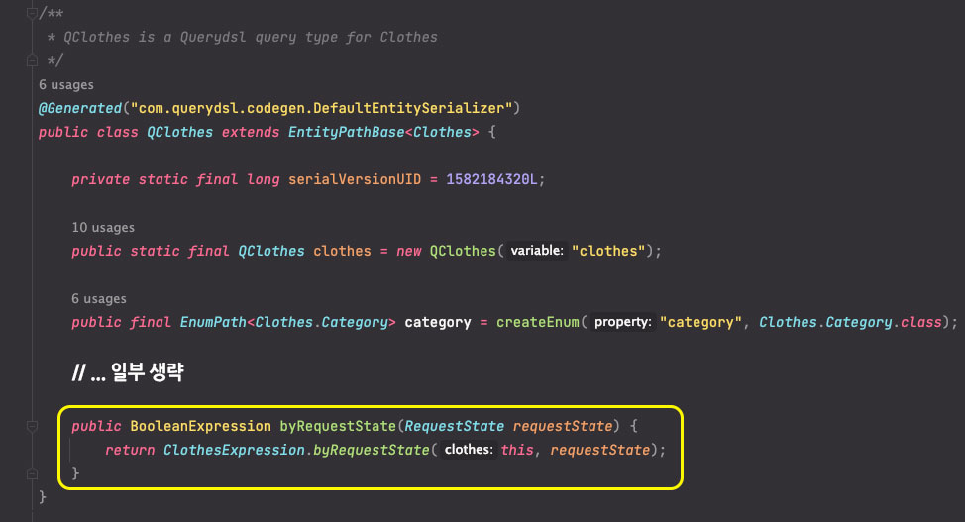Image resolution: width=965 pixels, height=522 pixels.
Task: Click the Clothes type argument of EntityPathBase
Action: 442,133
